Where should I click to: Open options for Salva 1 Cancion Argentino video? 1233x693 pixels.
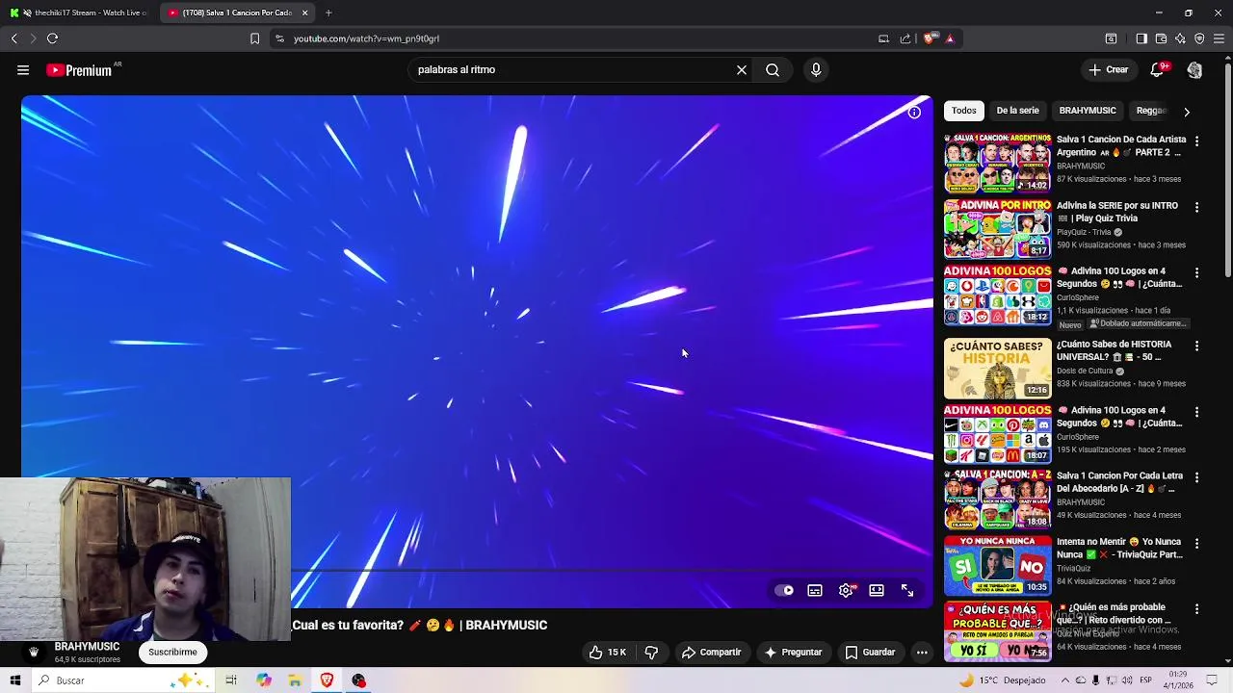tap(1196, 141)
